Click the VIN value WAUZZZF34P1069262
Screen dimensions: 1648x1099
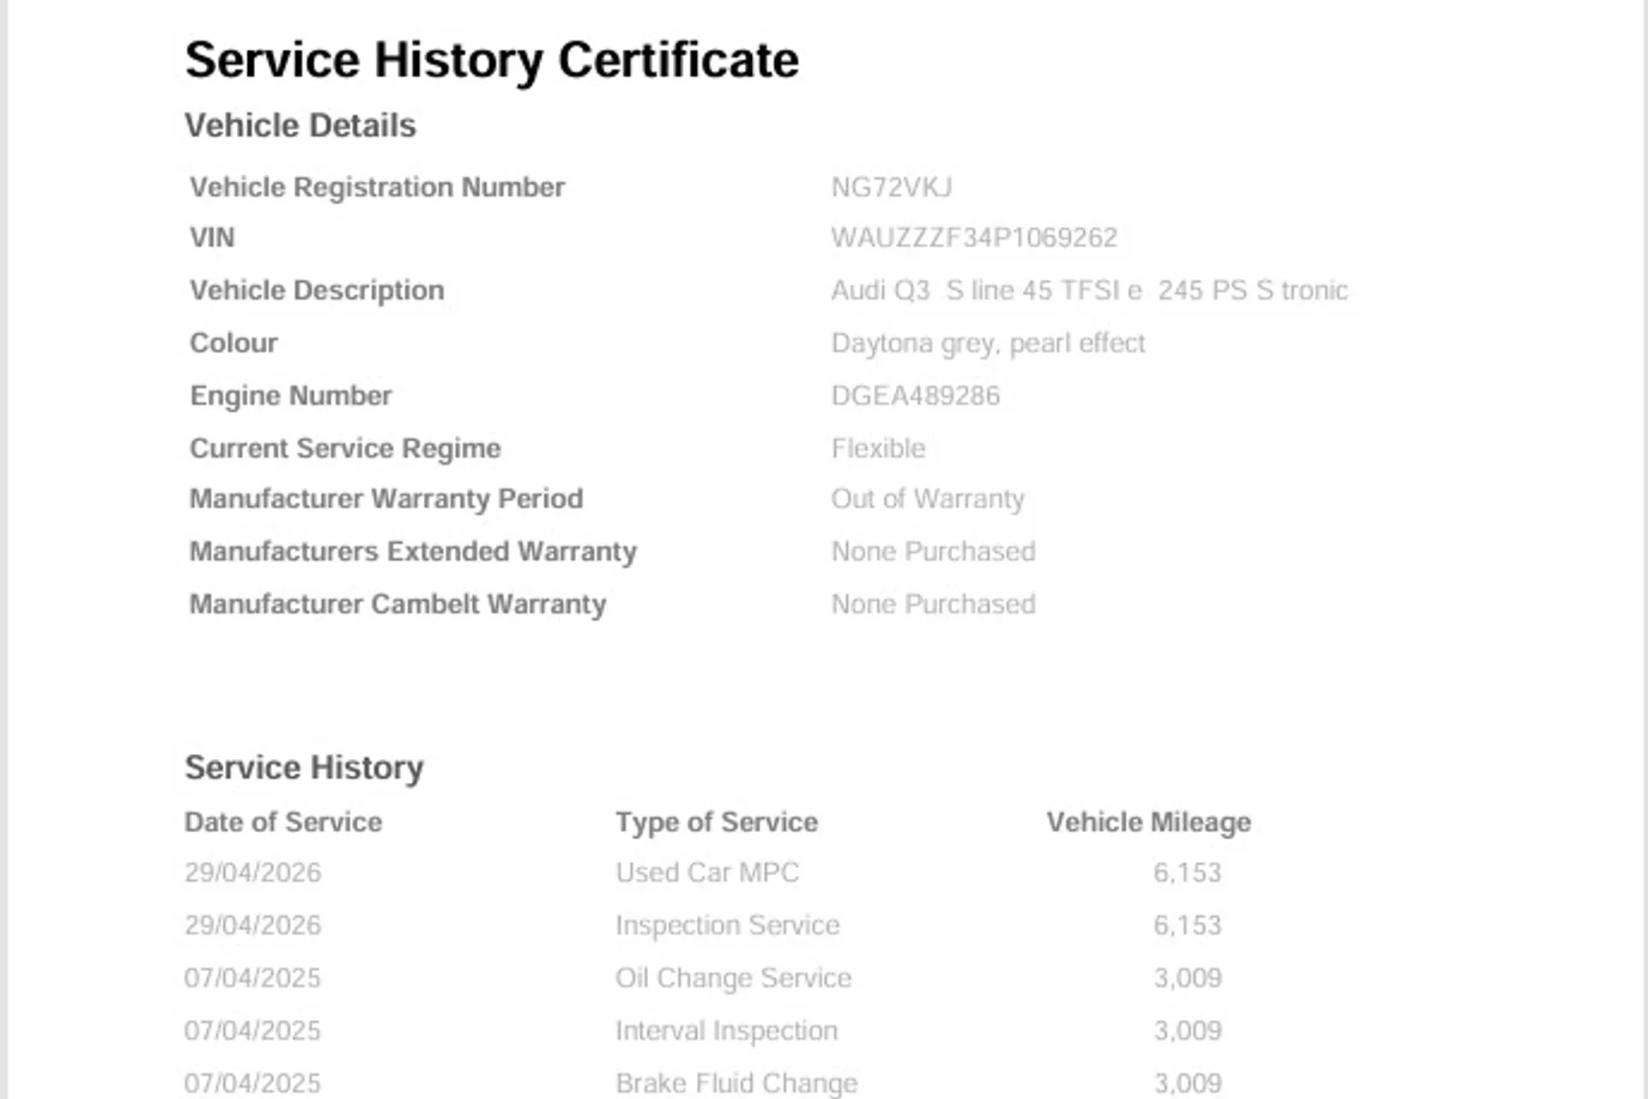click(973, 238)
